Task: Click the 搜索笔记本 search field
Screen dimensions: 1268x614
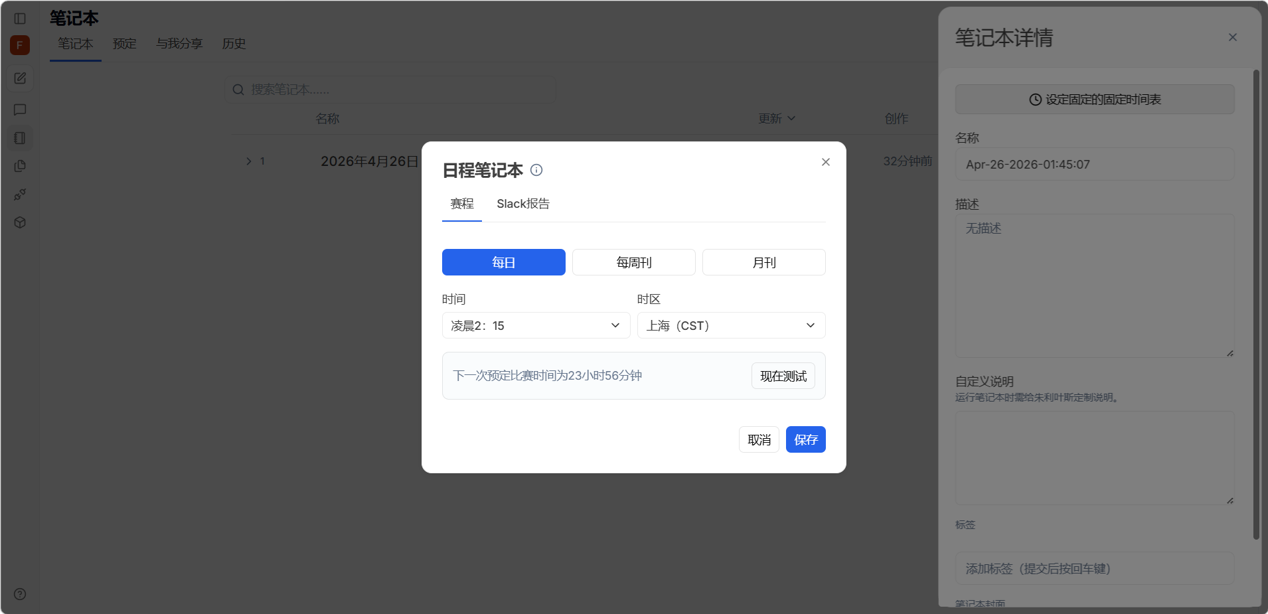Action: pyautogui.click(x=390, y=90)
